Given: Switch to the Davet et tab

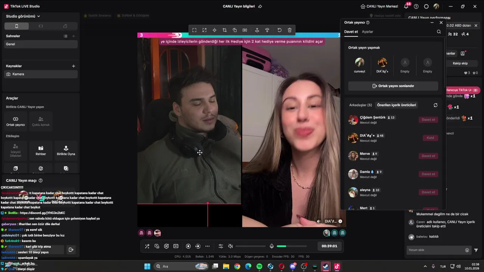Looking at the screenshot, I should (351, 32).
